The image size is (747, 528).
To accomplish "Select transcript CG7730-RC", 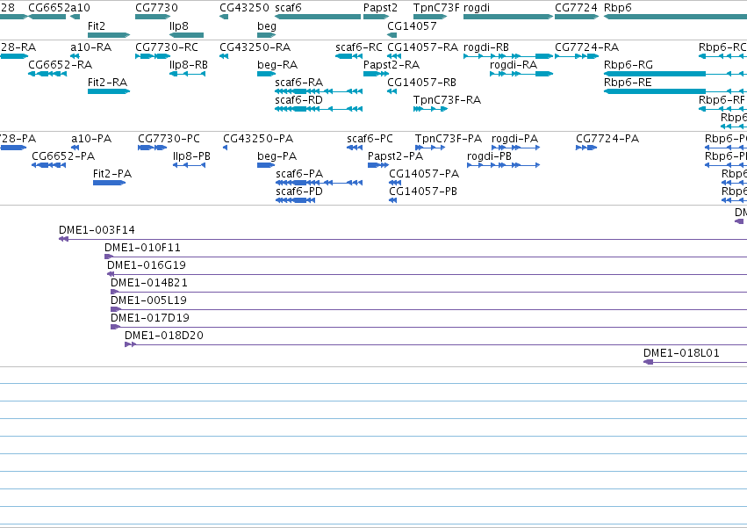I will tap(153, 56).
